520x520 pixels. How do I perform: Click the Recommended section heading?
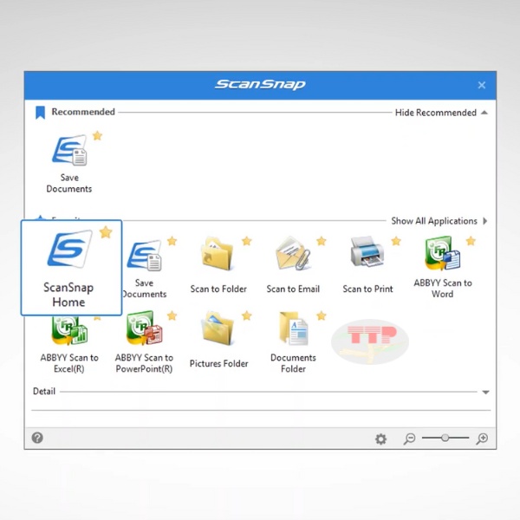[x=83, y=112]
